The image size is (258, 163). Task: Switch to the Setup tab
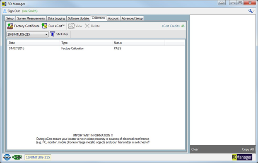point(10,18)
